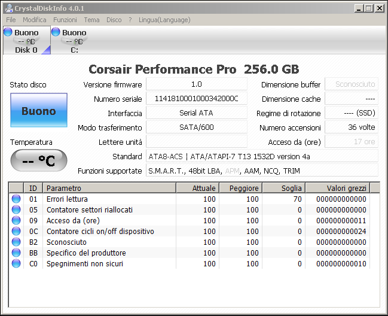The width and height of the screenshot is (388, 316).
Task: Open the Modifica menu
Action: (x=35, y=20)
